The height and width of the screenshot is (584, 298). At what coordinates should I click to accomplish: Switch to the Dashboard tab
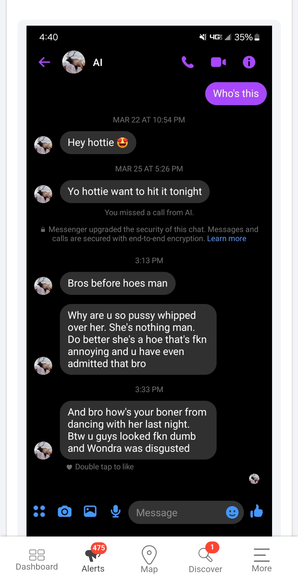tap(37, 559)
